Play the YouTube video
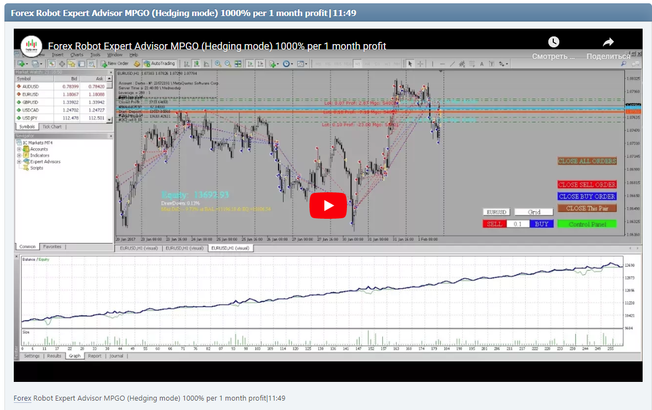Image resolution: width=652 pixels, height=410 pixels. click(328, 205)
